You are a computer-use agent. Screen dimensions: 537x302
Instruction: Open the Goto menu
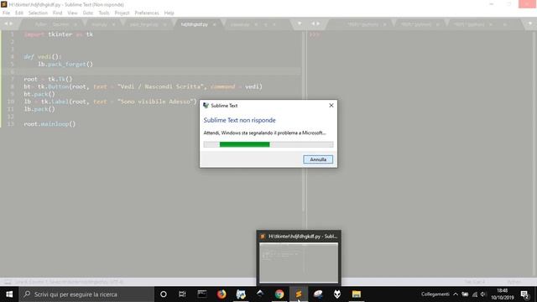tap(88, 13)
